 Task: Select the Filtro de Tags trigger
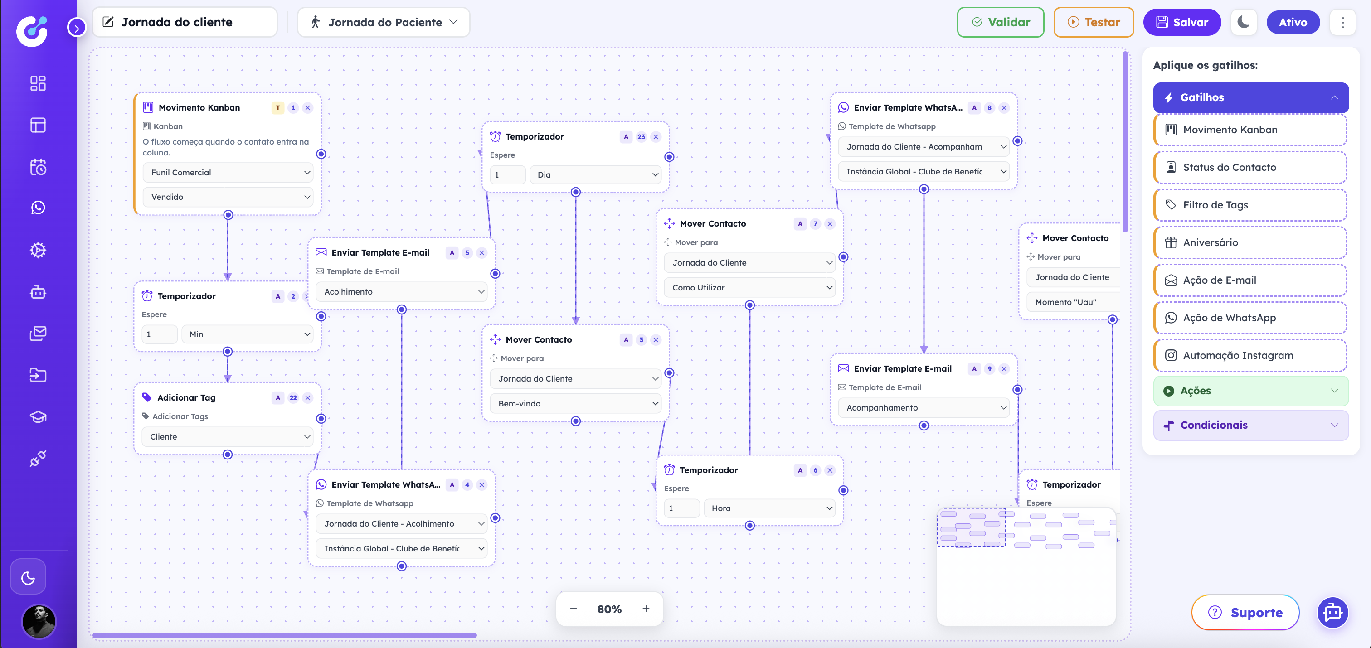point(1251,205)
